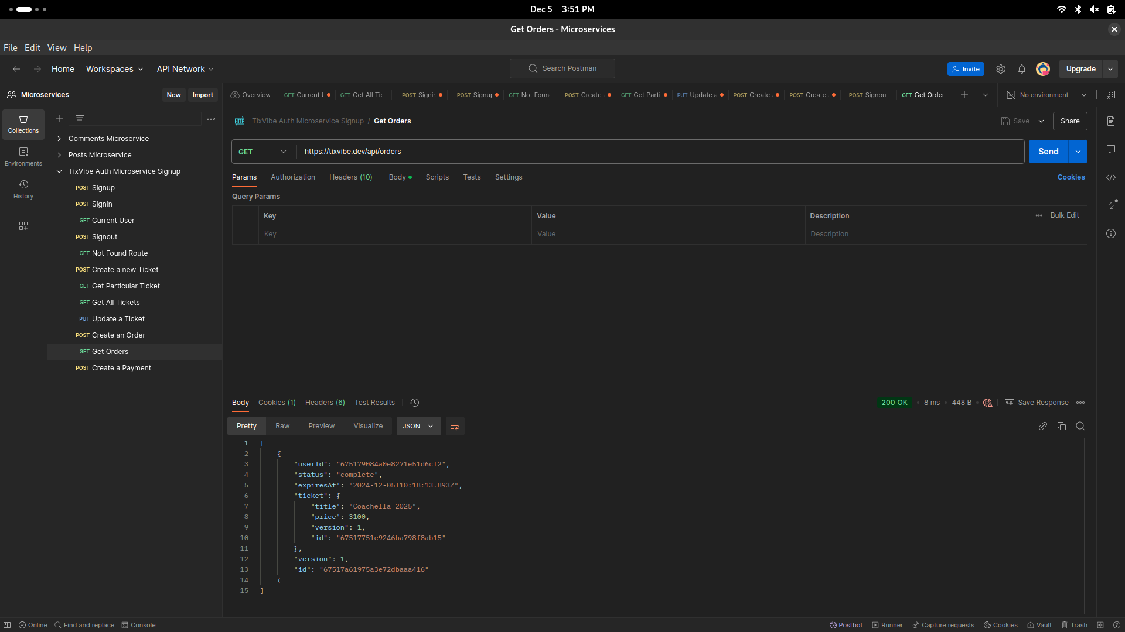Open the Upgrade dropdown arrow

point(1110,69)
